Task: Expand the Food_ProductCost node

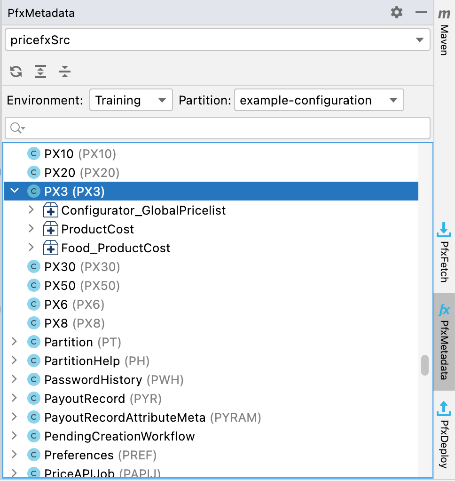Action: point(31,248)
